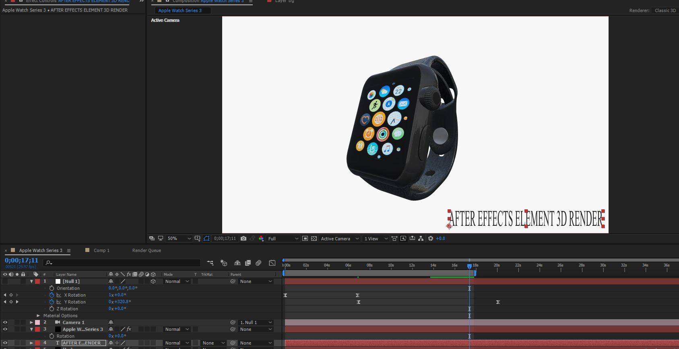Open the Comp Flowchart icon
Viewport: 679px width, 349px height.
click(x=421, y=238)
